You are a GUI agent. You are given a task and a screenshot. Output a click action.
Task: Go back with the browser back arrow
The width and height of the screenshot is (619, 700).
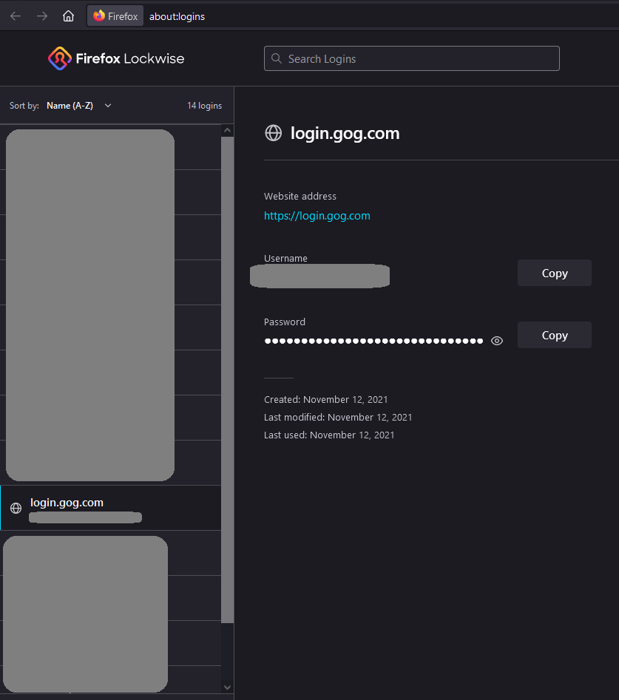[16, 16]
